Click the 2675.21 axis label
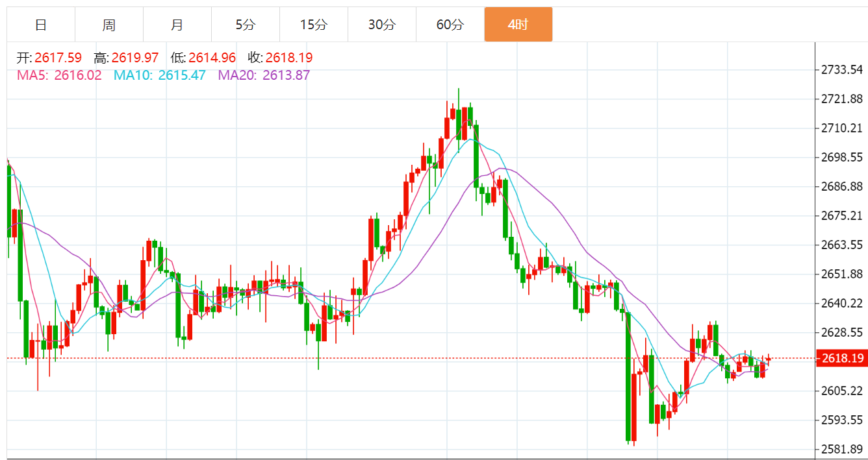 843,216
